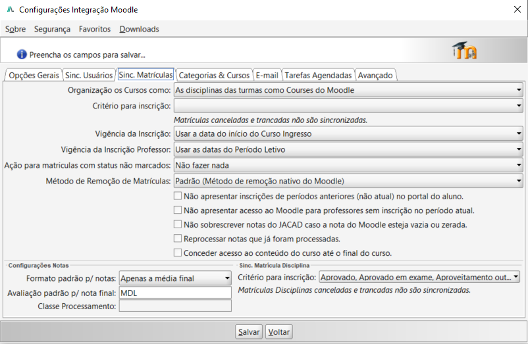Open the Downloads menu

click(139, 29)
